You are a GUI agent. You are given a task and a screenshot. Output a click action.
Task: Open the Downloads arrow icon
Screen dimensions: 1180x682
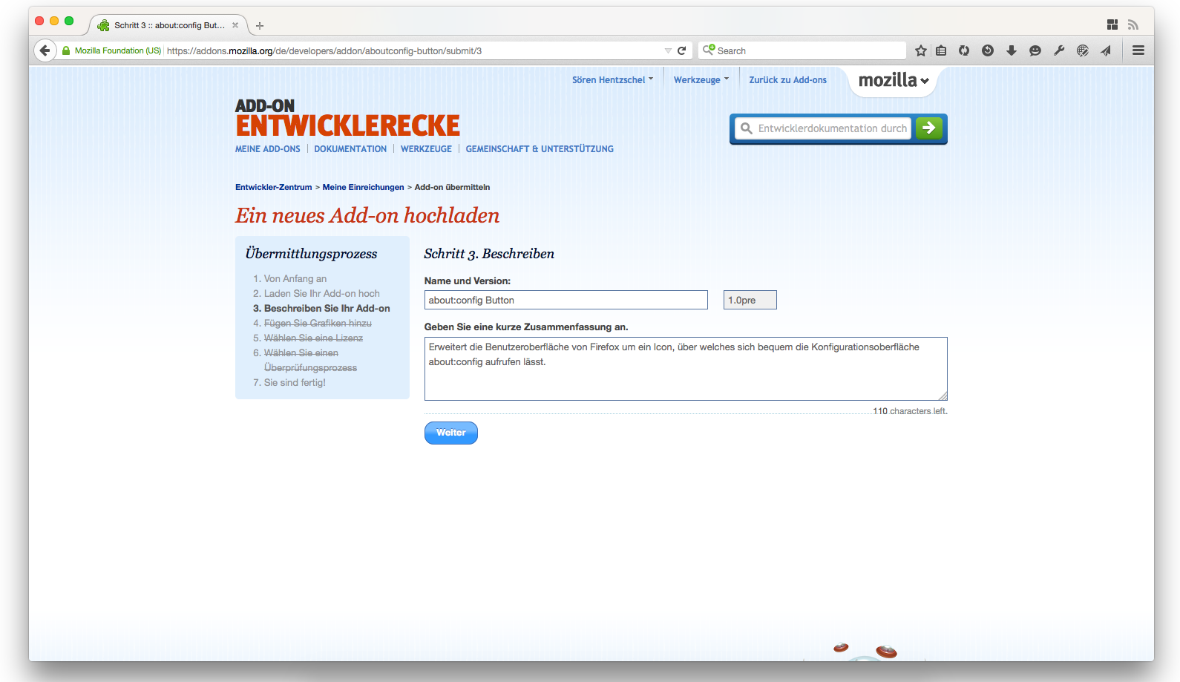click(x=1011, y=50)
